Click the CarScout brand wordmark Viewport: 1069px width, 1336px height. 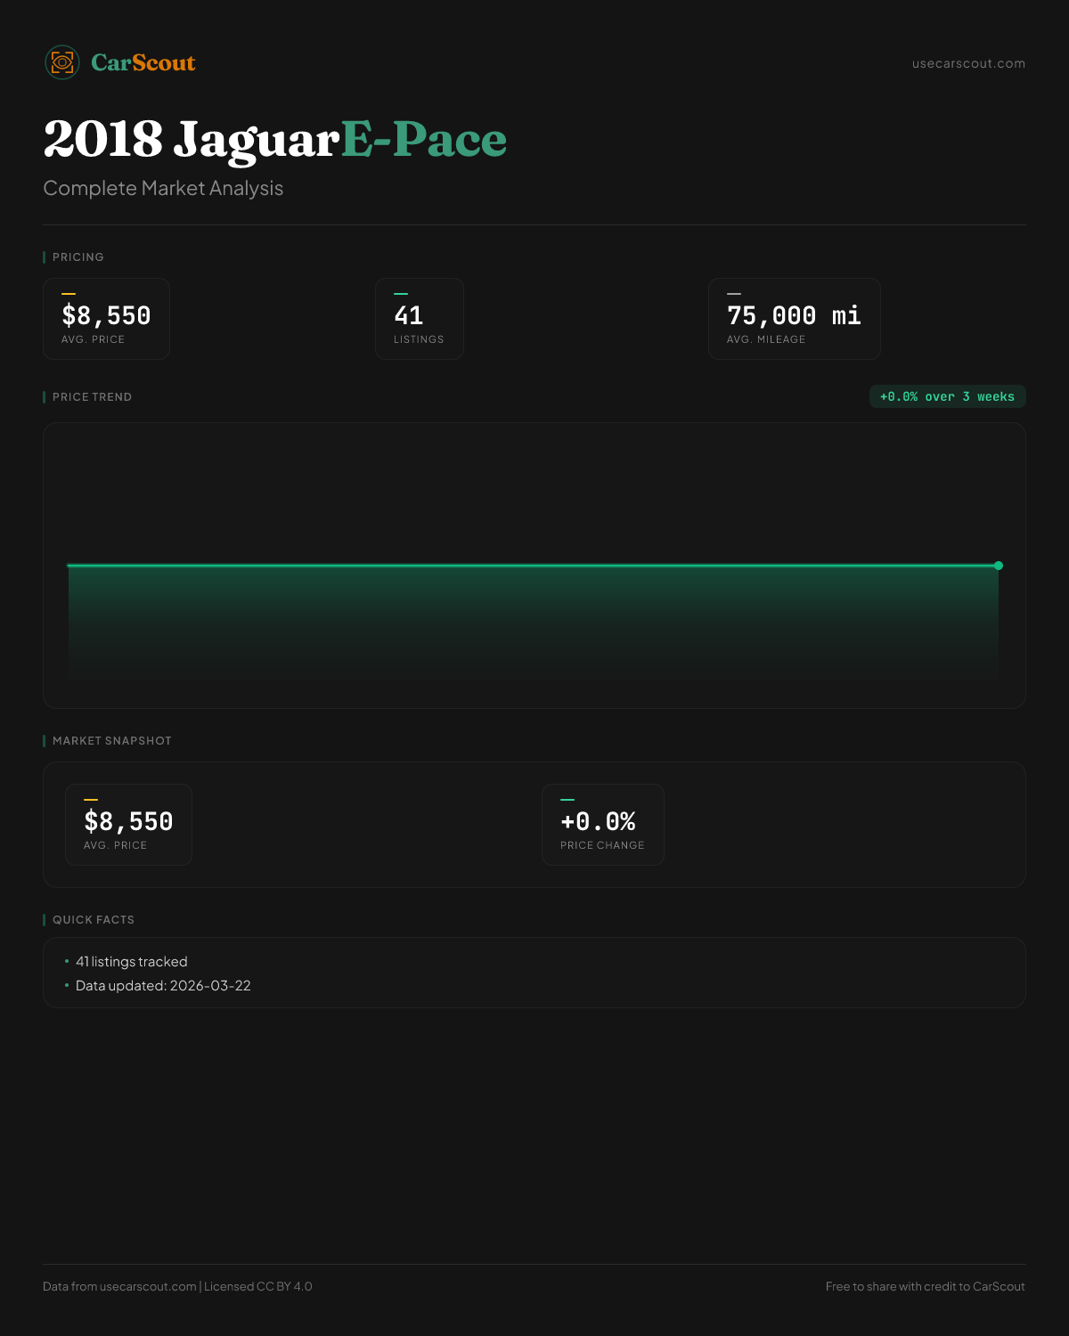(143, 62)
